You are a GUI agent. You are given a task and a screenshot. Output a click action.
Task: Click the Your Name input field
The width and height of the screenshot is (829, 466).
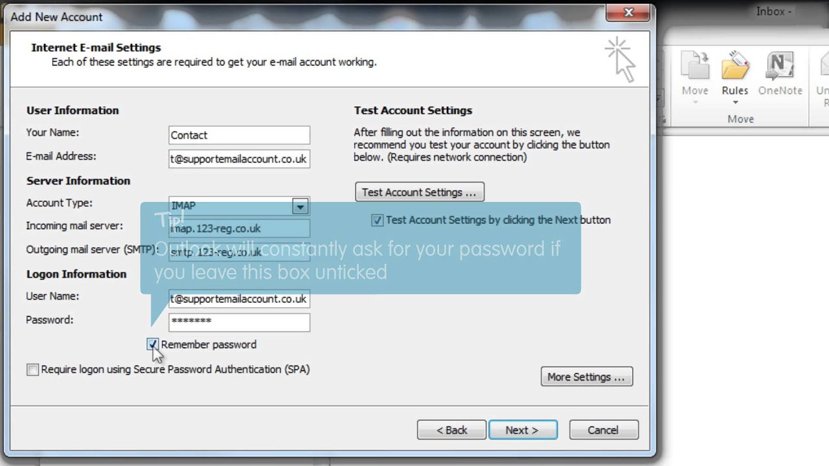pos(239,135)
